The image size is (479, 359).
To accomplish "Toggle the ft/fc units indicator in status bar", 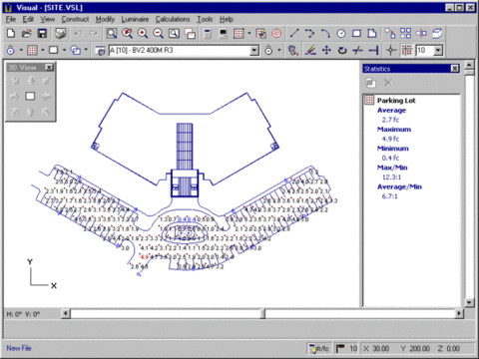I will click(x=319, y=348).
